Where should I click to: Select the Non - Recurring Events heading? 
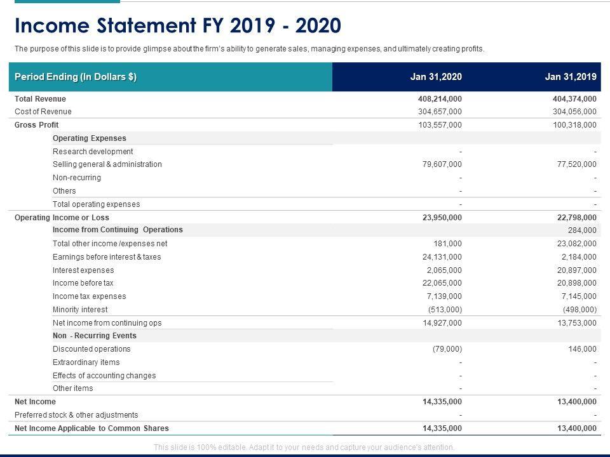pos(95,335)
